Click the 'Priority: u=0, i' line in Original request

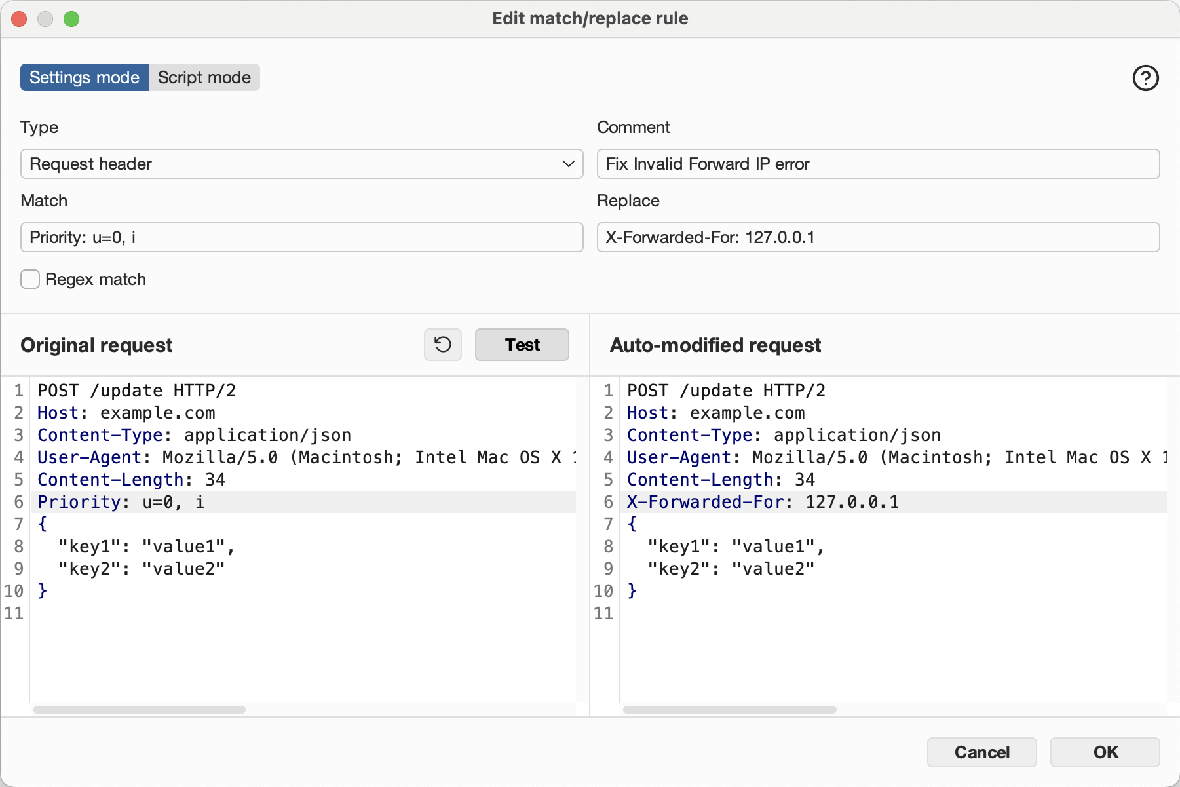(121, 502)
